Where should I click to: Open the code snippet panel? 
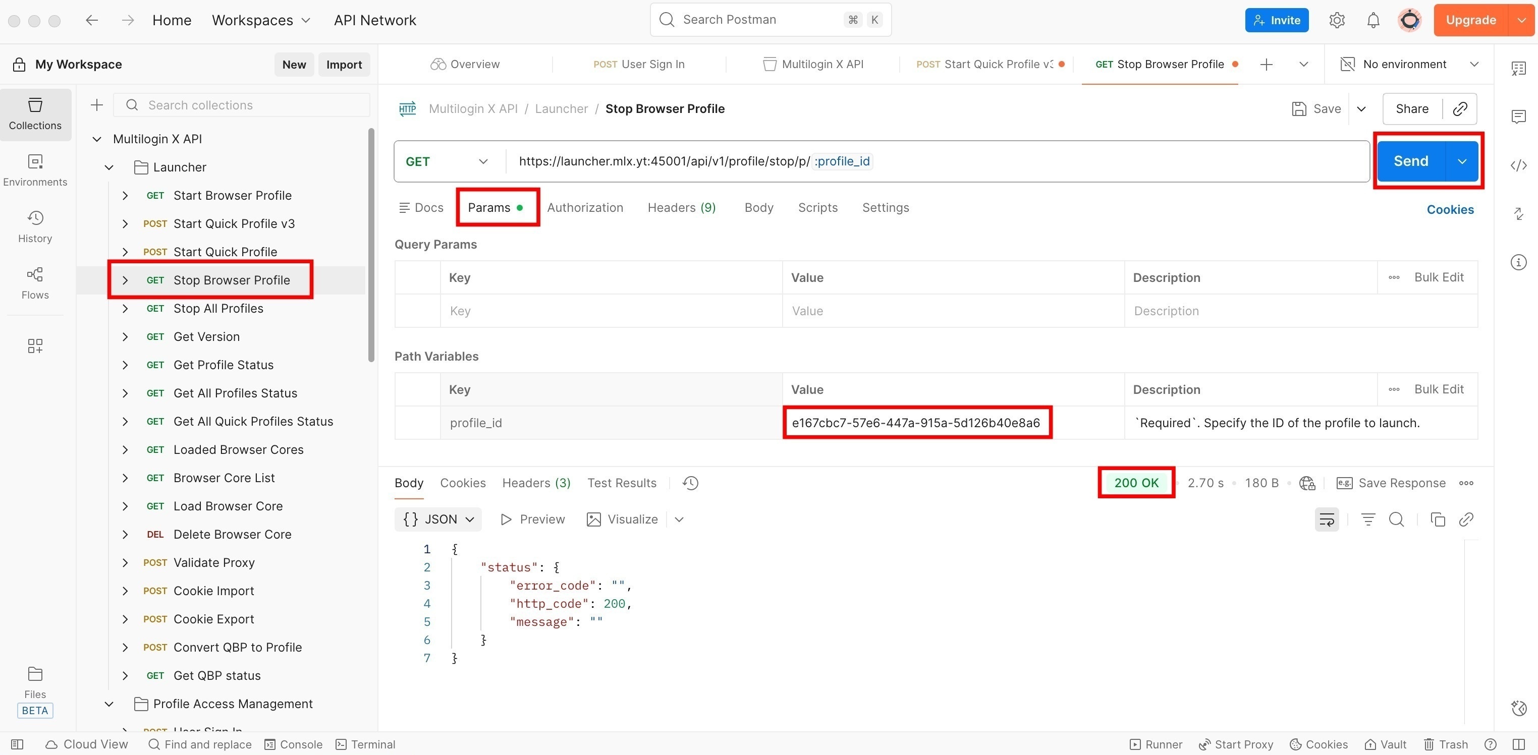[1518, 166]
